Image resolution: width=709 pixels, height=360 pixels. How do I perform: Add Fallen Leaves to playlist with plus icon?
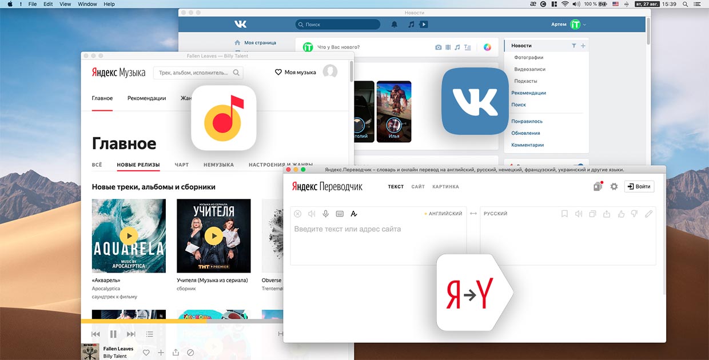[x=161, y=353]
